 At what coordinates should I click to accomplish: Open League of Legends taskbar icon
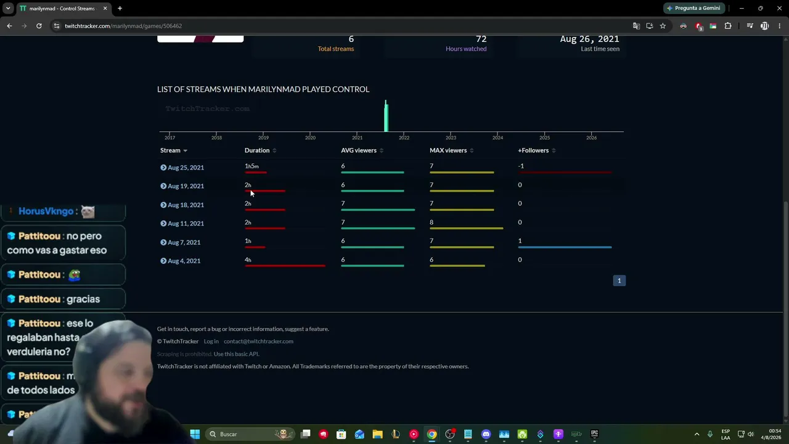pos(396,434)
